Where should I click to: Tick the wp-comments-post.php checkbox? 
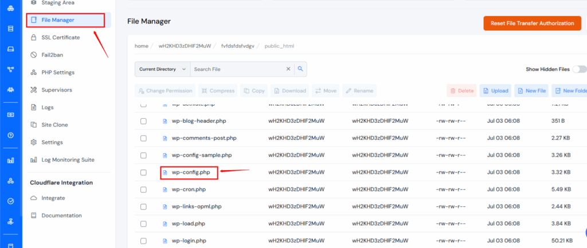click(143, 138)
